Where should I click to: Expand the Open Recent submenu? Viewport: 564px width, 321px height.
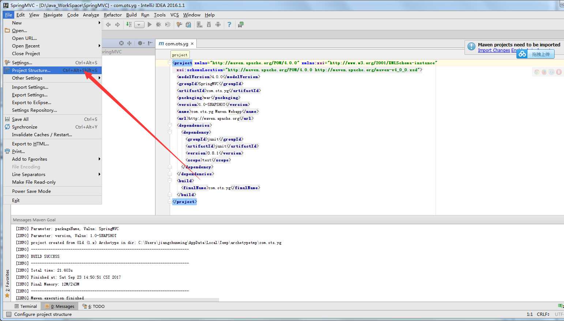point(26,46)
